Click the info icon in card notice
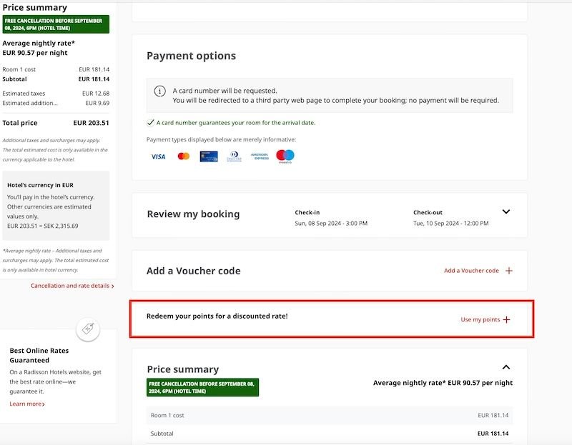This screenshot has width=572, height=445. point(160,91)
